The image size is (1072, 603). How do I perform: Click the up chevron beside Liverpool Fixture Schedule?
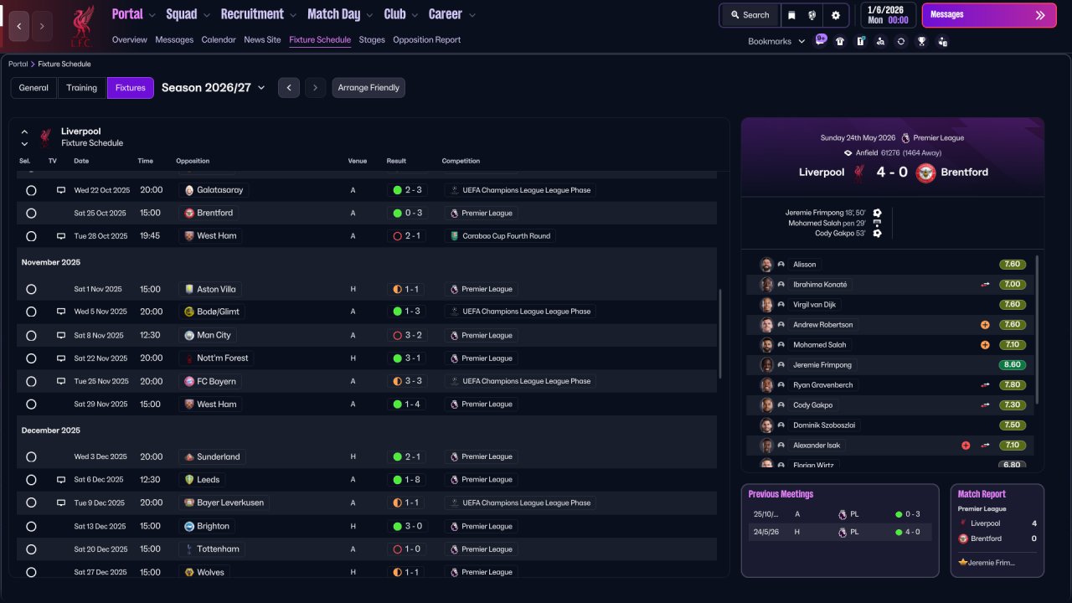[x=24, y=131]
